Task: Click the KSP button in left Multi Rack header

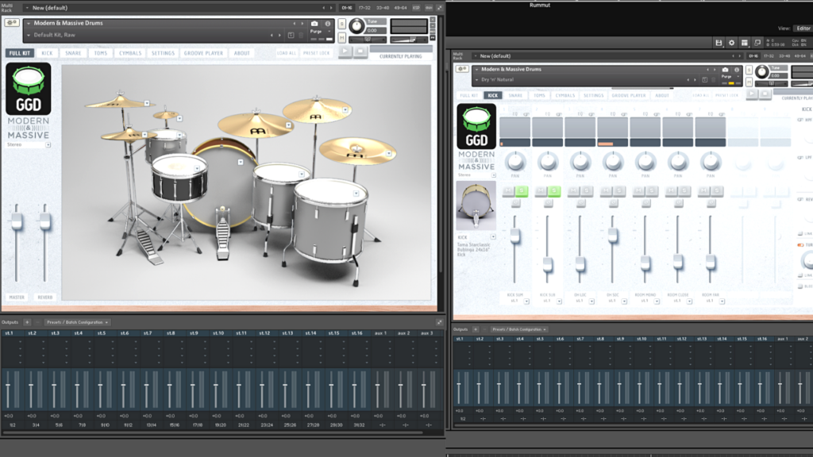Action: coord(416,8)
